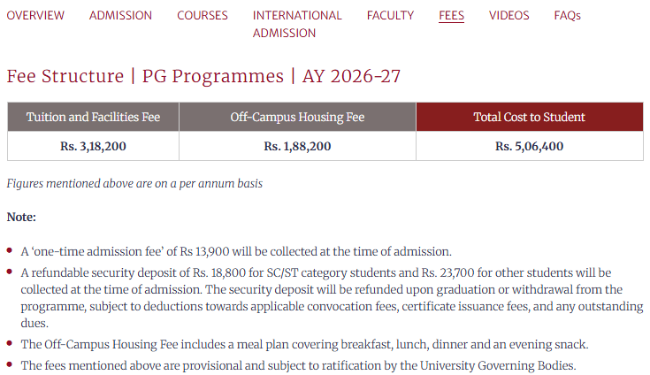The image size is (650, 375).
Task: Click the meal plan housing fee note
Action: pyautogui.click(x=304, y=344)
